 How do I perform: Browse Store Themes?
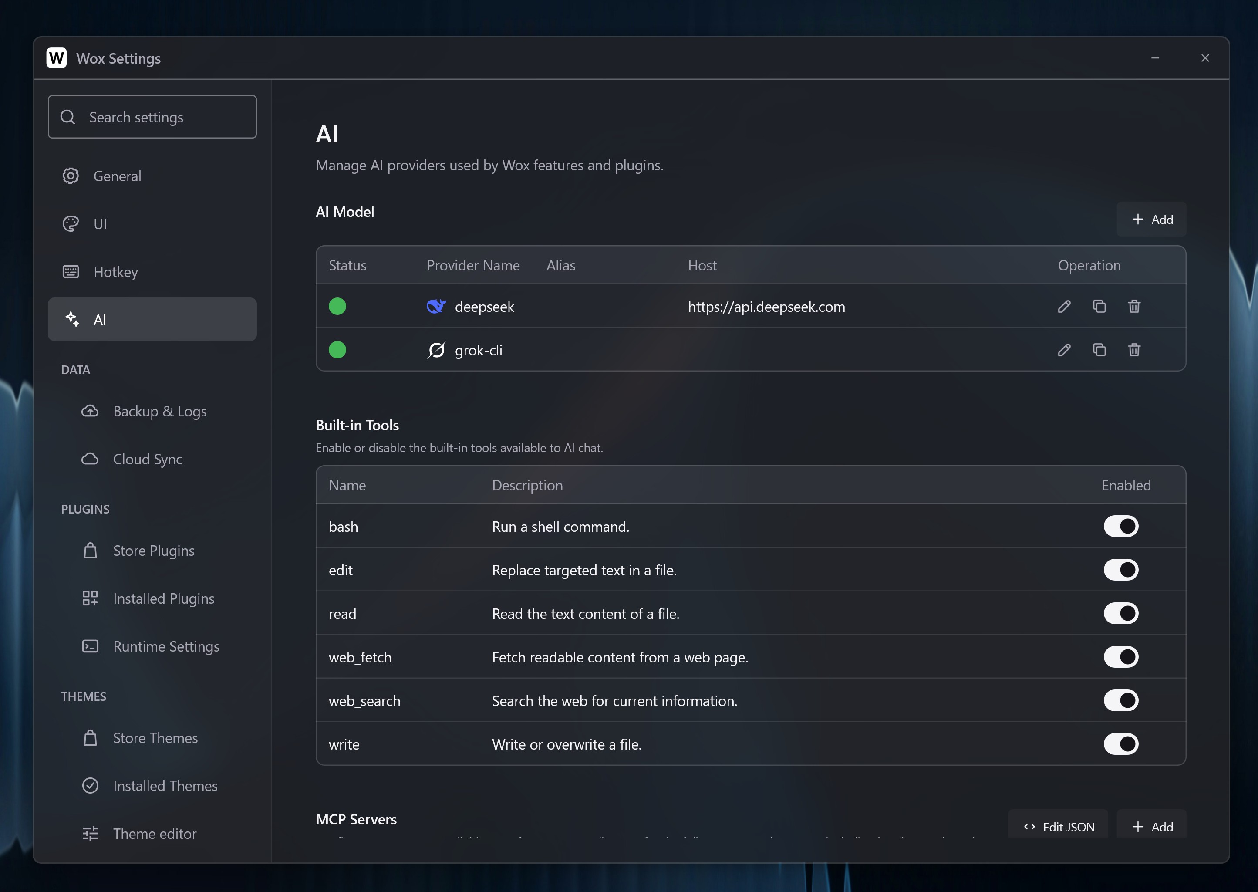152,738
